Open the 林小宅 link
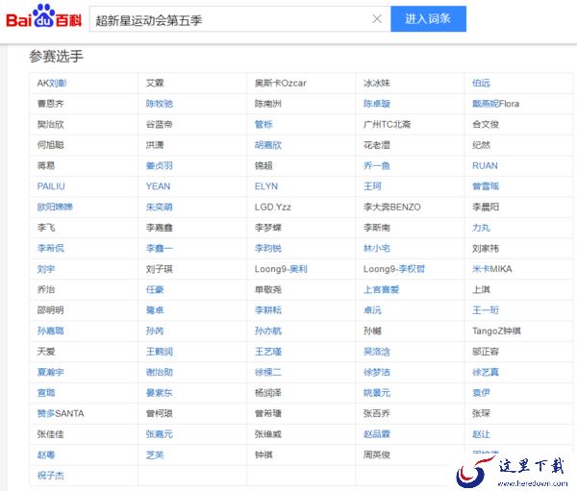This screenshot has height=491, width=577. [377, 248]
